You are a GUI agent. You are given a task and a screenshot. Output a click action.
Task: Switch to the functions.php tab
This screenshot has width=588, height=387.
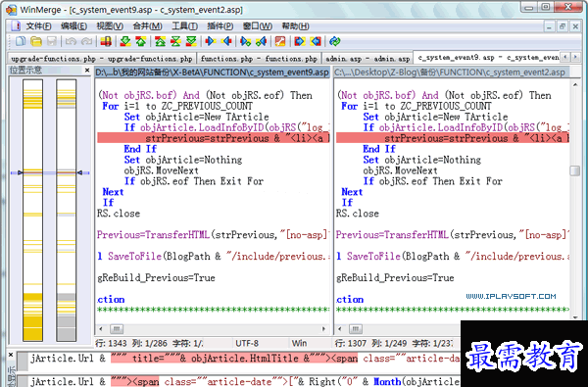point(259,59)
